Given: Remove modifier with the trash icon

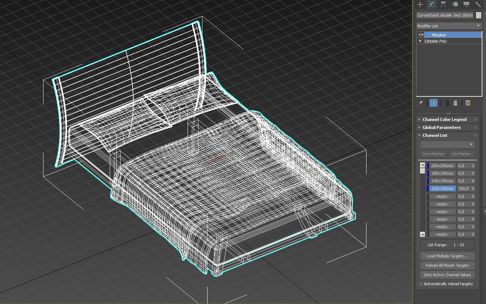Looking at the screenshot, I should pyautogui.click(x=456, y=103).
